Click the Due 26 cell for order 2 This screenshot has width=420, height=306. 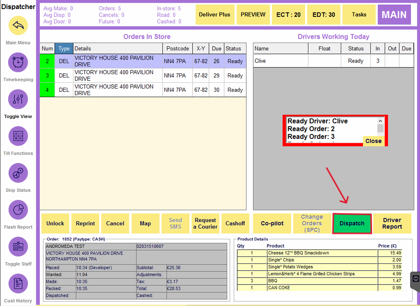tap(216, 61)
